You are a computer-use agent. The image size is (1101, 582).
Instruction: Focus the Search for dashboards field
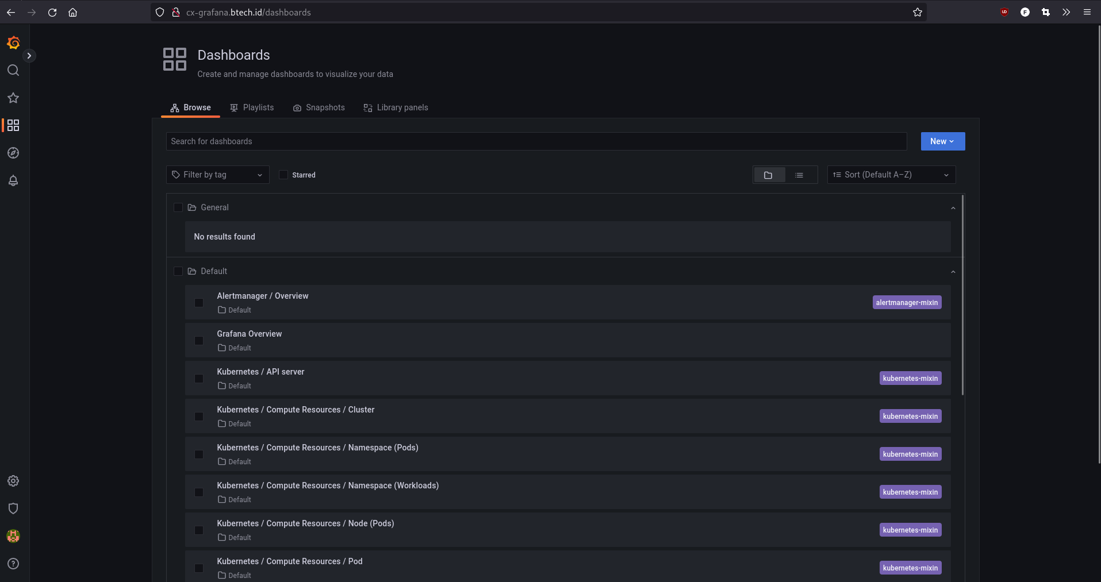pos(536,141)
